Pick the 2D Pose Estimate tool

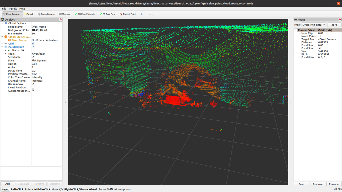click(85, 14)
